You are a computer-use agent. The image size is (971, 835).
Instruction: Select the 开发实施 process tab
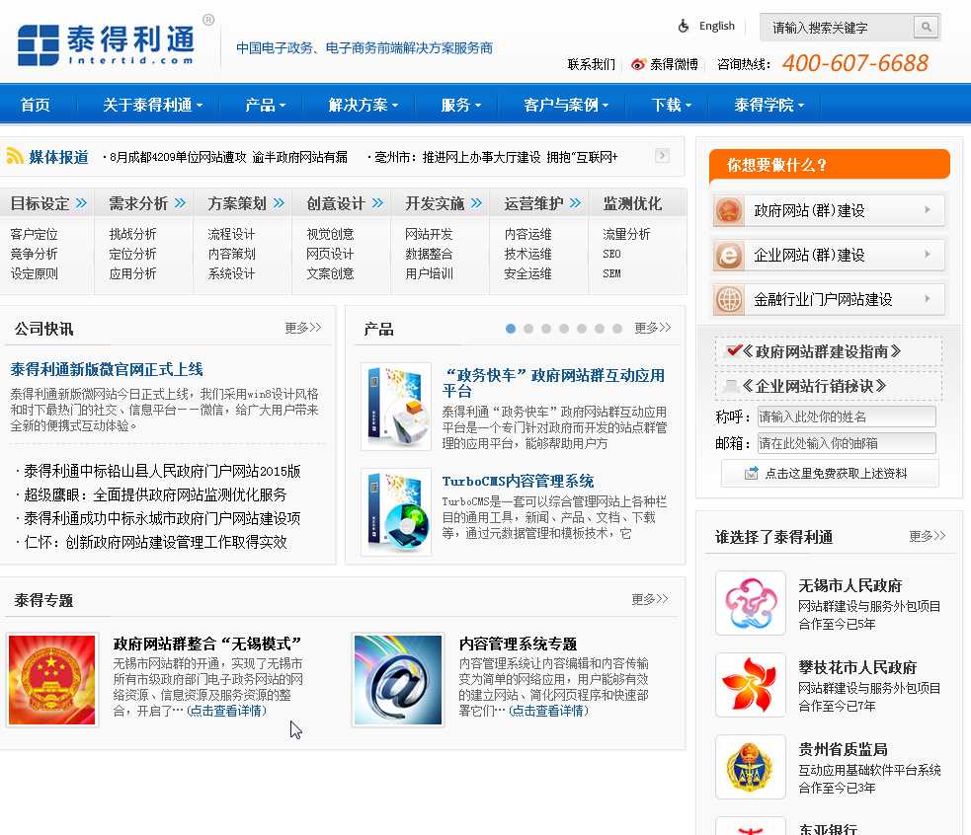pos(435,203)
